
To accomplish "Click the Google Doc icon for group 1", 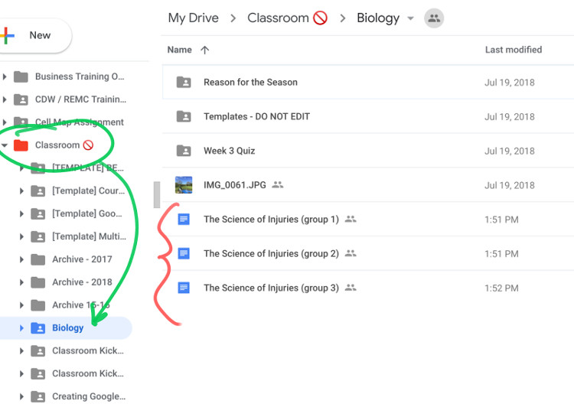I will click(184, 220).
